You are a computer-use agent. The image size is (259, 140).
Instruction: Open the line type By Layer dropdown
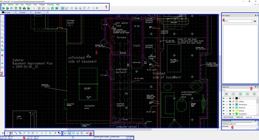point(40,12)
